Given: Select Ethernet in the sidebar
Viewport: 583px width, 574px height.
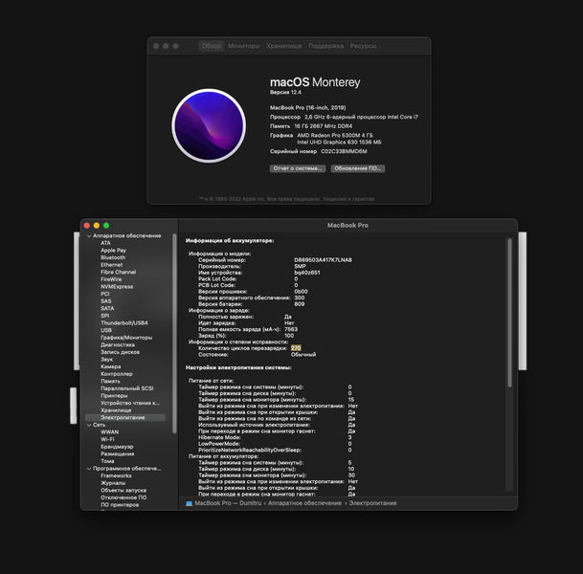Looking at the screenshot, I should coord(112,265).
